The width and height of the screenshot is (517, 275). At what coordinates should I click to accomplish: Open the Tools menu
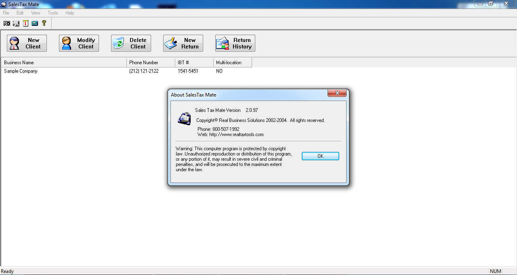[53, 13]
